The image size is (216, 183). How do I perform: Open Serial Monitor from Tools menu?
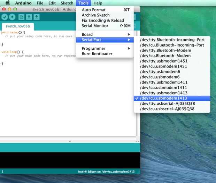tap(105, 26)
